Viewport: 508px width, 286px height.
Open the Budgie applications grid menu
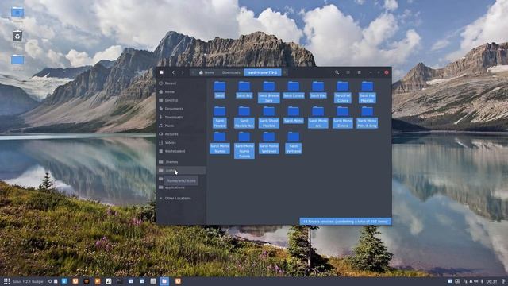(x=7, y=281)
